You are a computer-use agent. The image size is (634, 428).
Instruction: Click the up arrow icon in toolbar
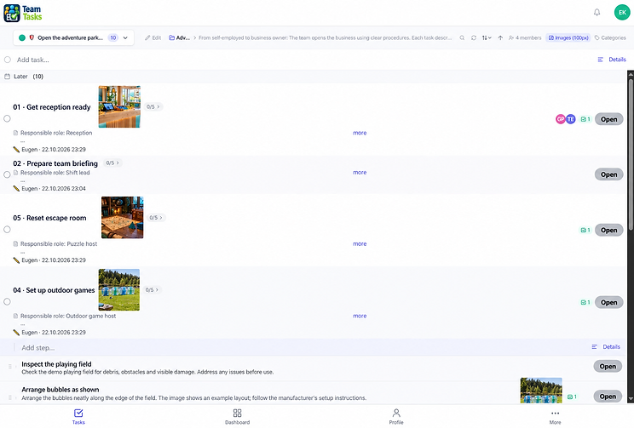coord(500,38)
